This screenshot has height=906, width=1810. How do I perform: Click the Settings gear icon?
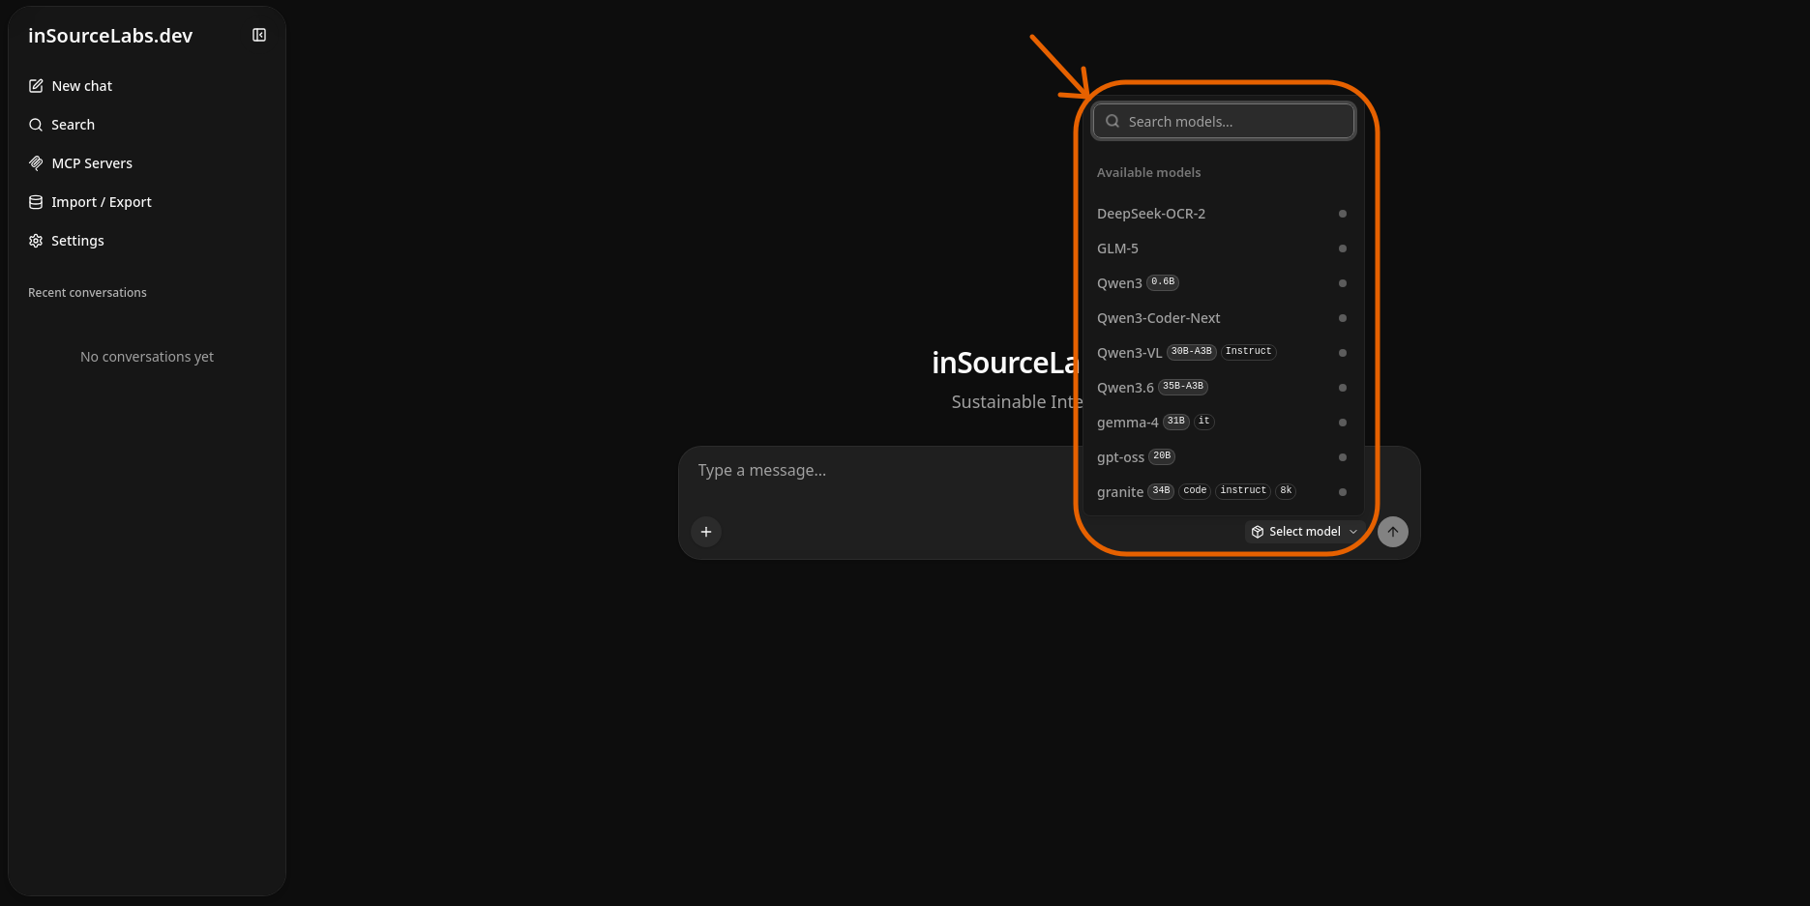[36, 241]
